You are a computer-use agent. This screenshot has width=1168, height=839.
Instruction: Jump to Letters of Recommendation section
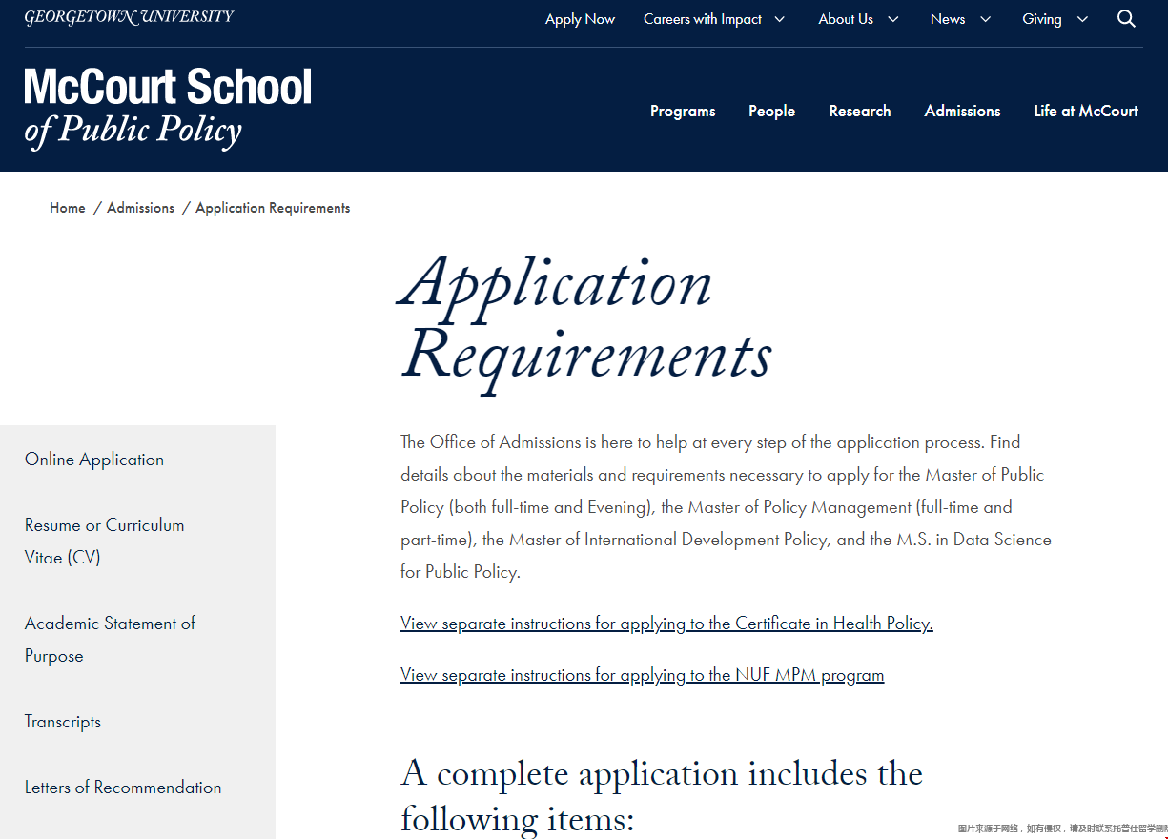pos(123,788)
